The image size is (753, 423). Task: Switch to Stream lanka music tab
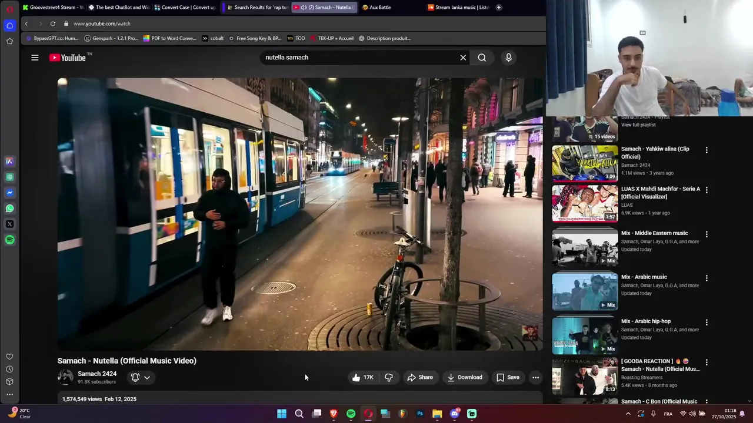[458, 8]
